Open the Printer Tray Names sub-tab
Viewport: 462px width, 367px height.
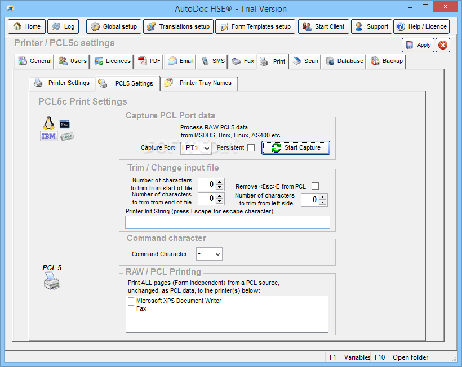coord(199,83)
